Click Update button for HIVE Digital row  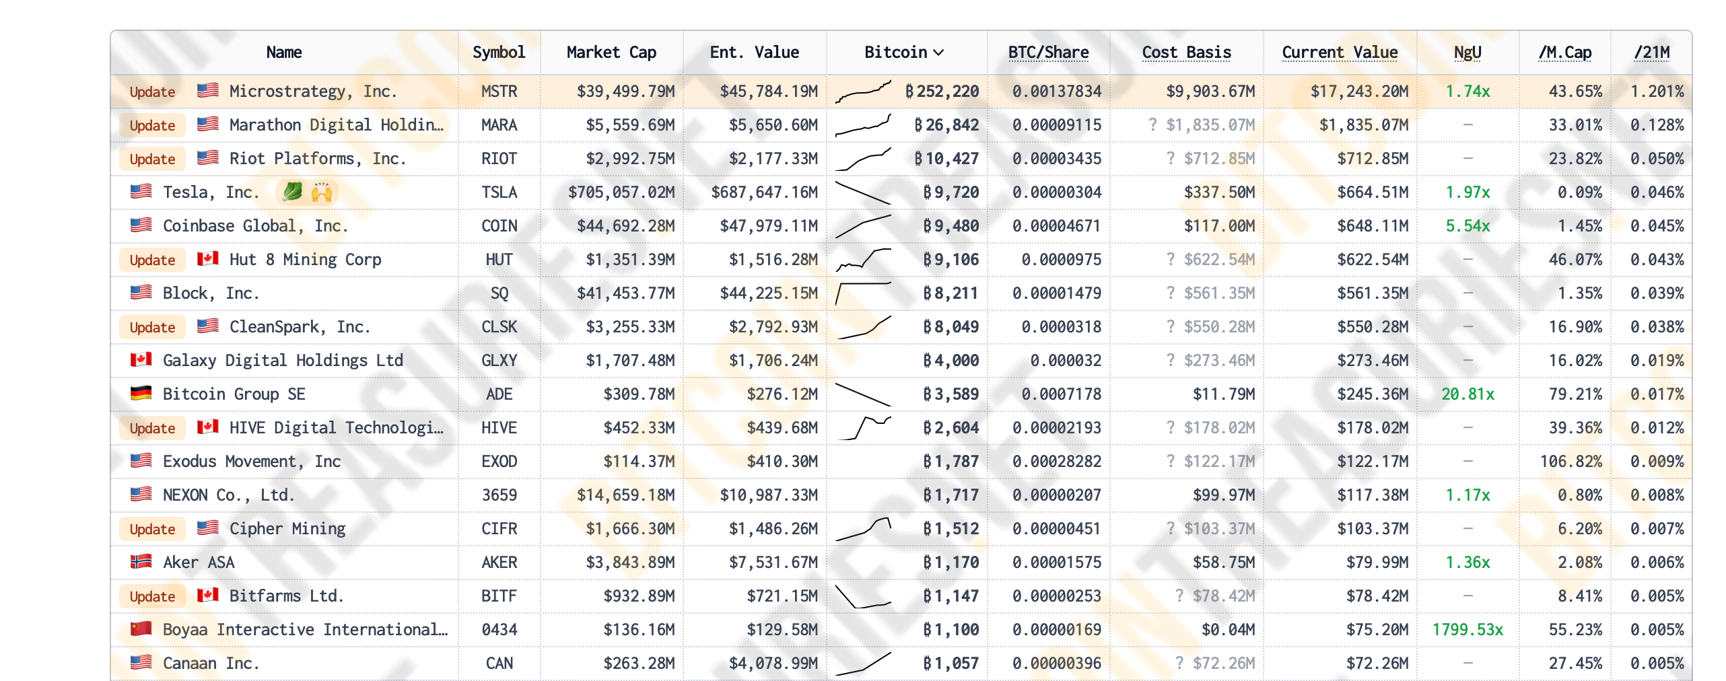[152, 428]
